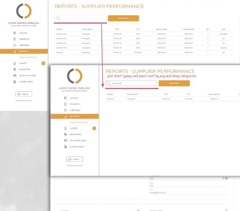Screen dimensions: 240x211
Task: Click the Project Name column header in the back window
Action: pos(87,29)
